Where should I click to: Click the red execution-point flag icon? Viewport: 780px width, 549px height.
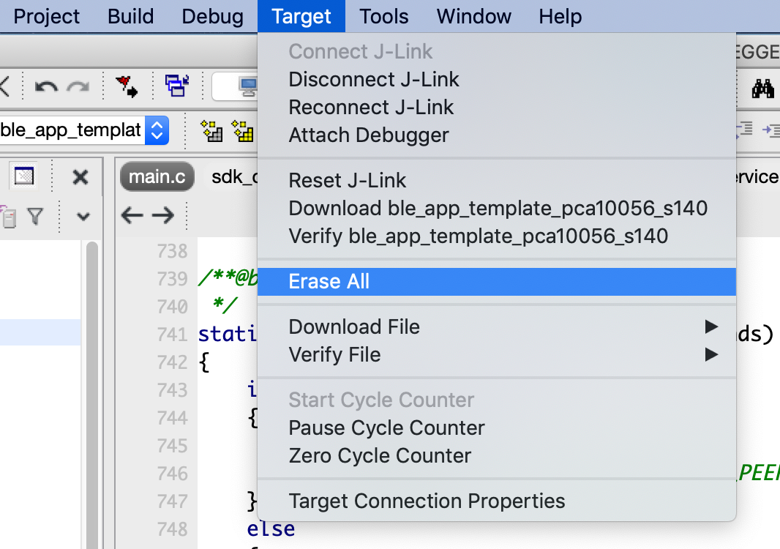(x=126, y=86)
